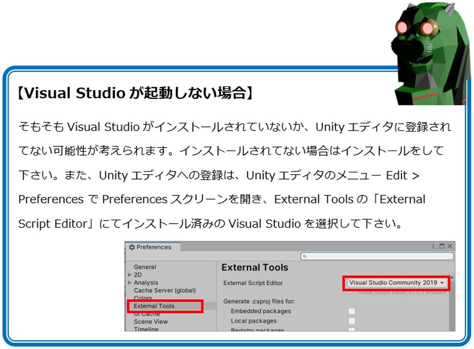Viewport: 474px width, 349px height.
Task: Focus the Preferences search field
Action: 377,256
